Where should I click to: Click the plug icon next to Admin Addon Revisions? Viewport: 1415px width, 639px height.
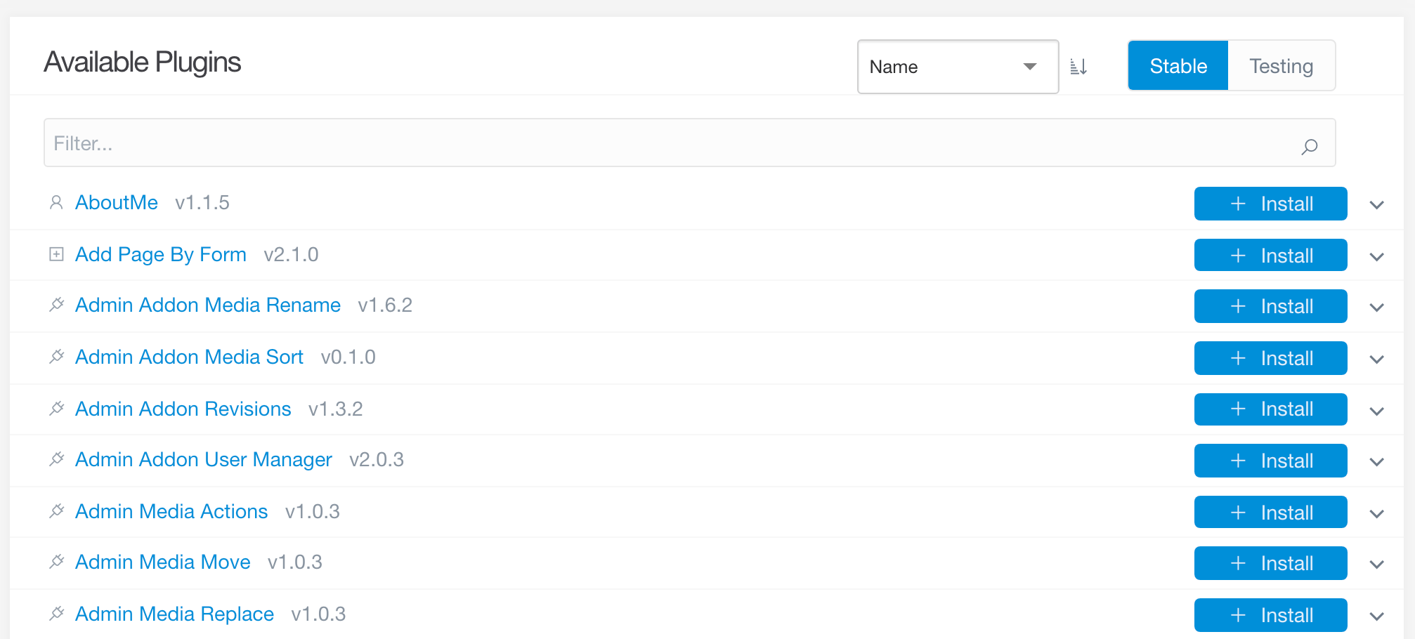57,408
